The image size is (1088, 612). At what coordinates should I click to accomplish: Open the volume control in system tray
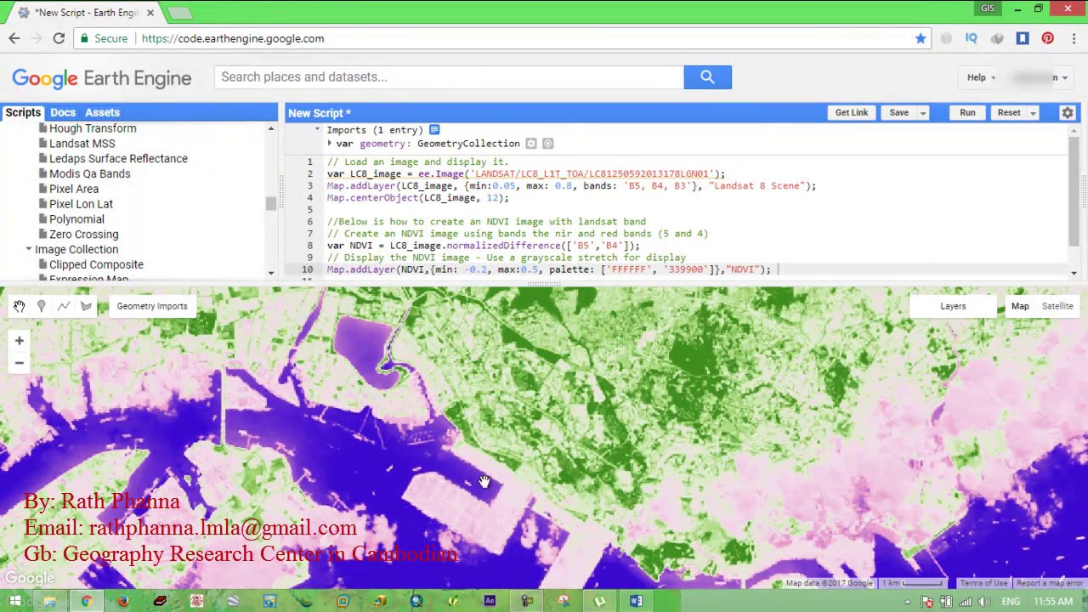pyautogui.click(x=984, y=602)
